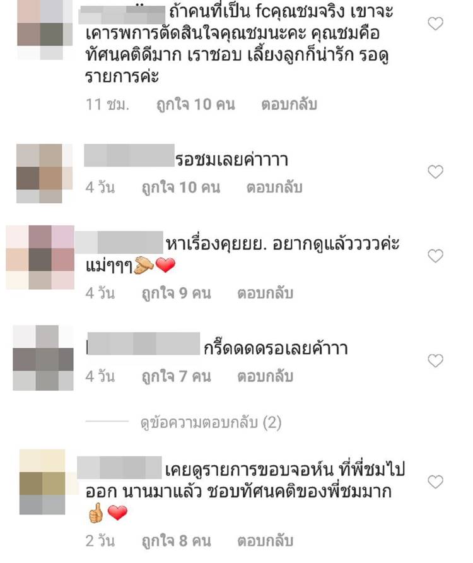Tap heart beside 'กรี๊ดดดดรอเลยค้าาา' comment
Screen dimensions: 473x563
tap(435, 360)
